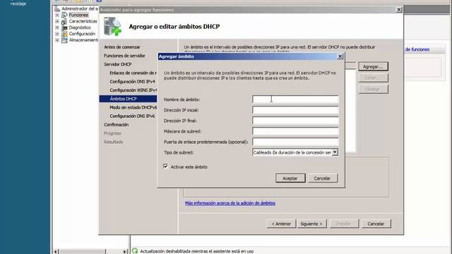
Task: Select Antes de comenzar step
Action: (x=122, y=47)
